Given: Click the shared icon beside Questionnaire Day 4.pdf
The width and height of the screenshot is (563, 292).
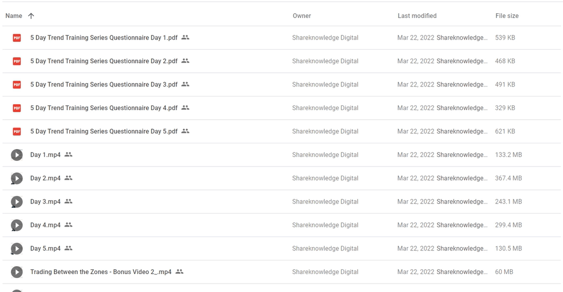Looking at the screenshot, I should (185, 108).
